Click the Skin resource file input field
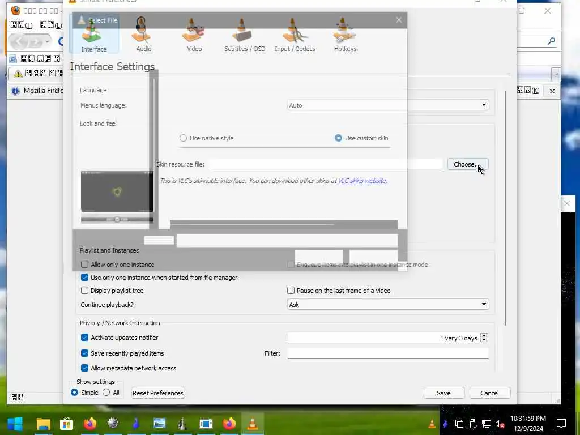Image resolution: width=580 pixels, height=435 pixels. pyautogui.click(x=326, y=164)
